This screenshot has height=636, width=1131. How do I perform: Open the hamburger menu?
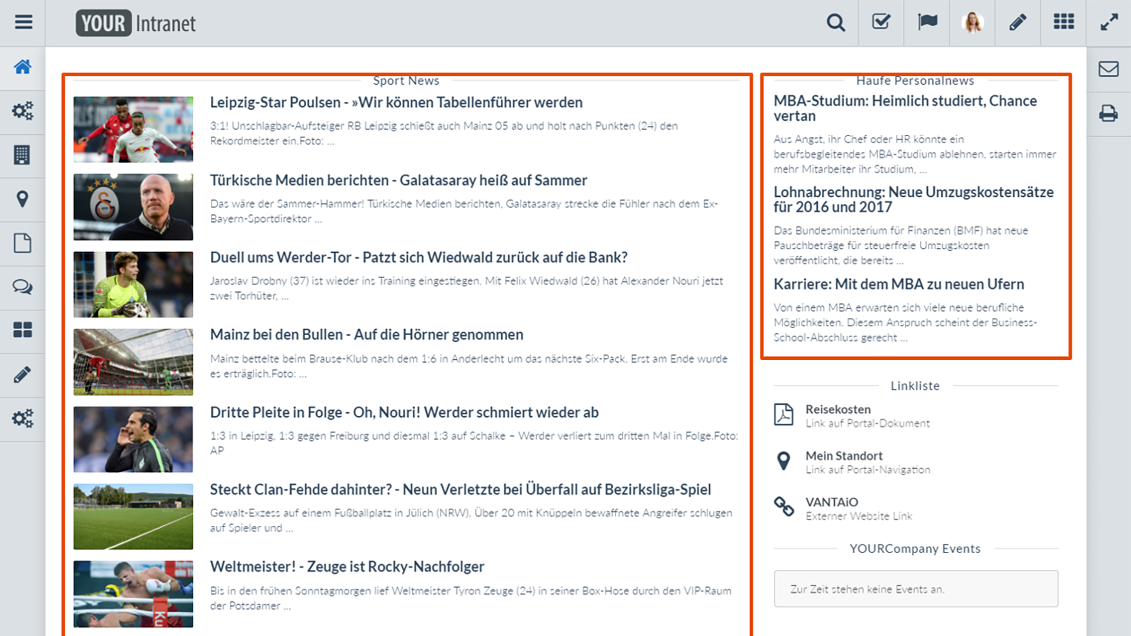click(x=23, y=22)
